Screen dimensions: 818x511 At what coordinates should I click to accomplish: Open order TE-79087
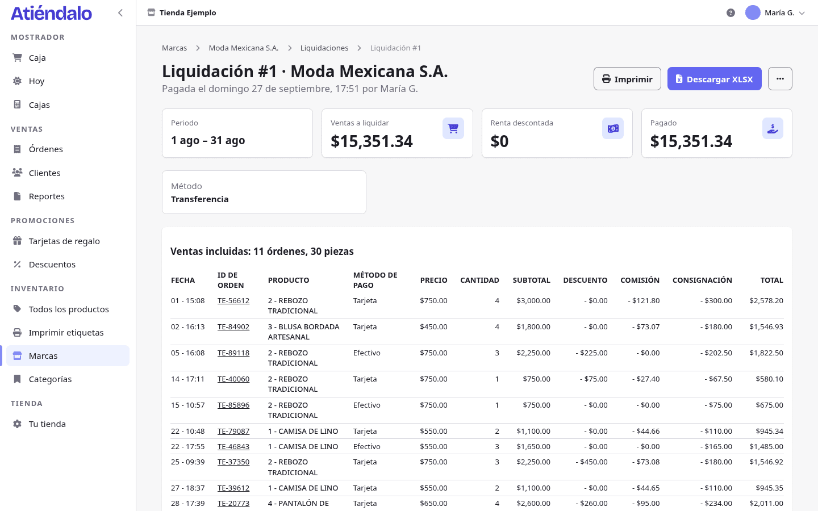tap(233, 431)
